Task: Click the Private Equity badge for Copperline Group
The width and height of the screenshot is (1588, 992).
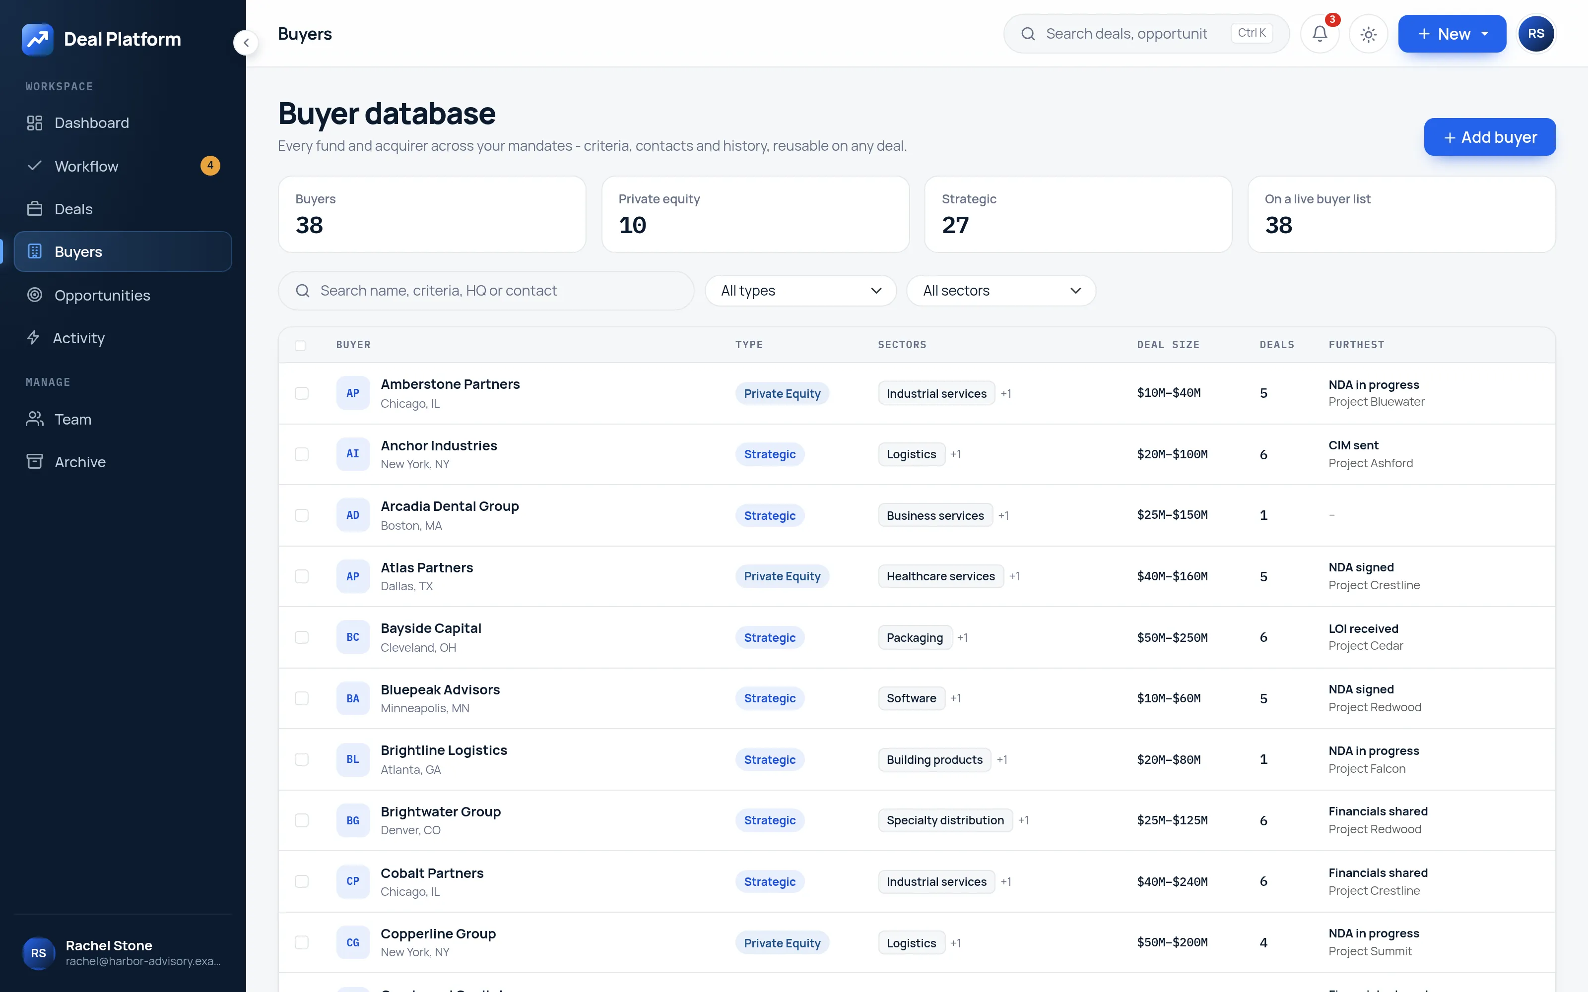Action: 782,943
